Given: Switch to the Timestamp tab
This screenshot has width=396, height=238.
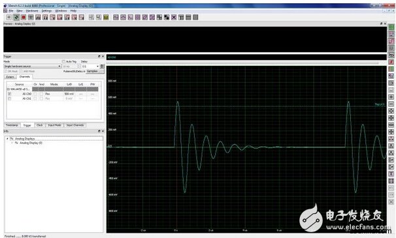Looking at the screenshot, I should pyautogui.click(x=12, y=125).
